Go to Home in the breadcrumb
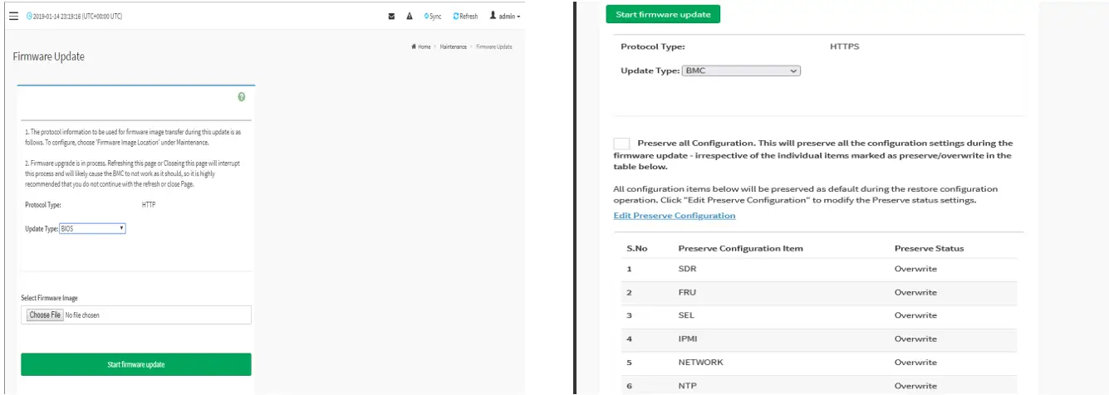 421,46
